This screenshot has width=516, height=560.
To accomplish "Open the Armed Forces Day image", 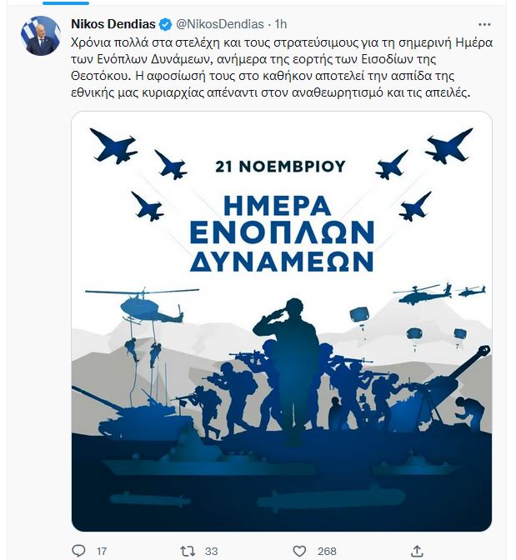I will click(282, 321).
